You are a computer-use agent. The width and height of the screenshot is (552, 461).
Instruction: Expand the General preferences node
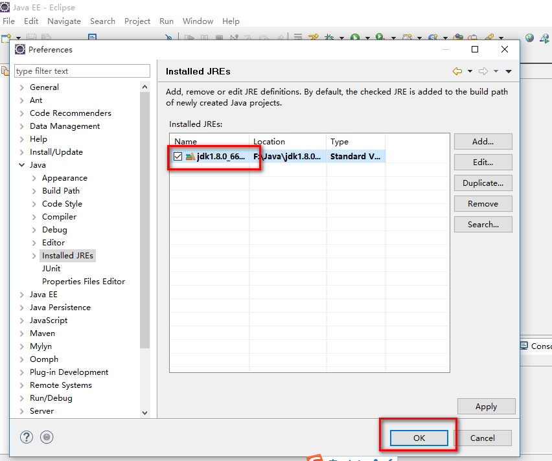click(x=22, y=87)
